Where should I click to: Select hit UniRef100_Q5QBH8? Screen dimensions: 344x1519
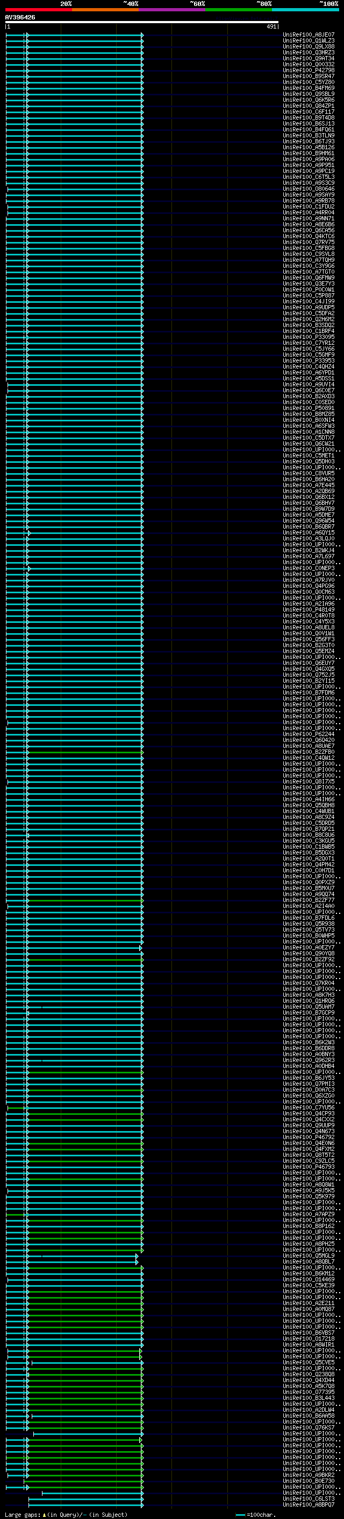[309, 805]
